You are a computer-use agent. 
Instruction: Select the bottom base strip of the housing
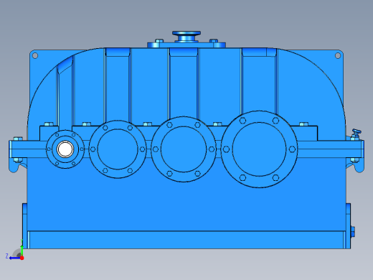tap(186, 240)
